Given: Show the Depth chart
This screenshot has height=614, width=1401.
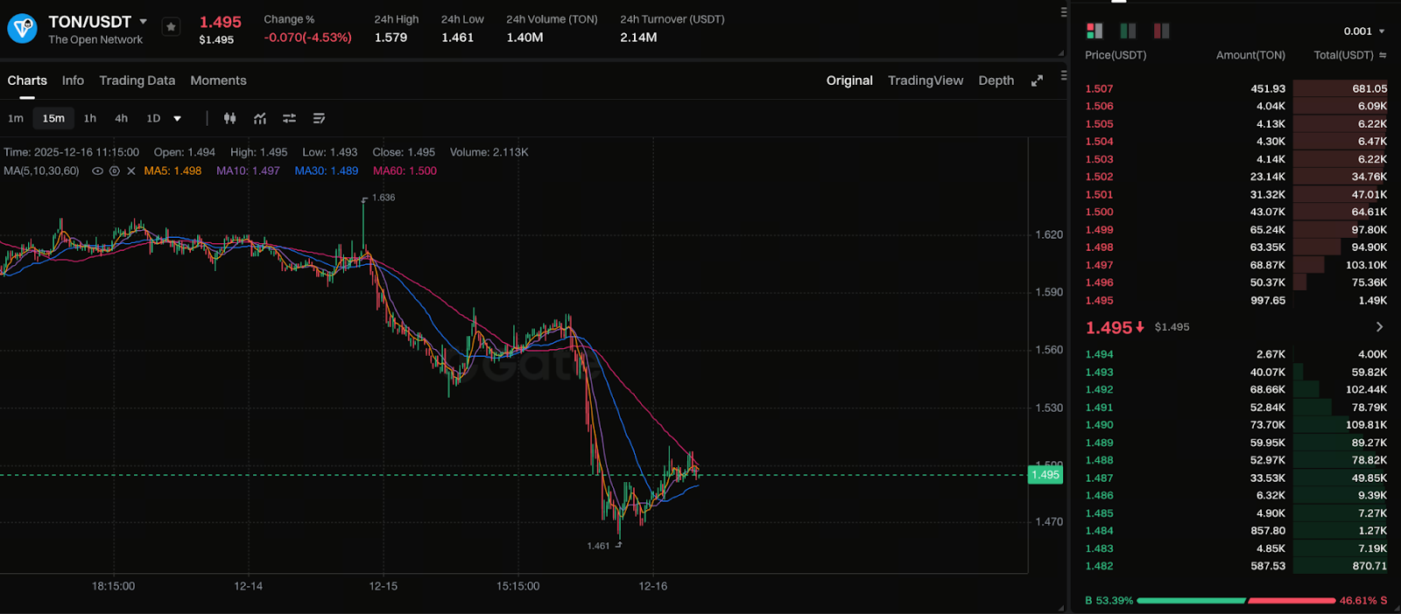Looking at the screenshot, I should click(x=996, y=80).
